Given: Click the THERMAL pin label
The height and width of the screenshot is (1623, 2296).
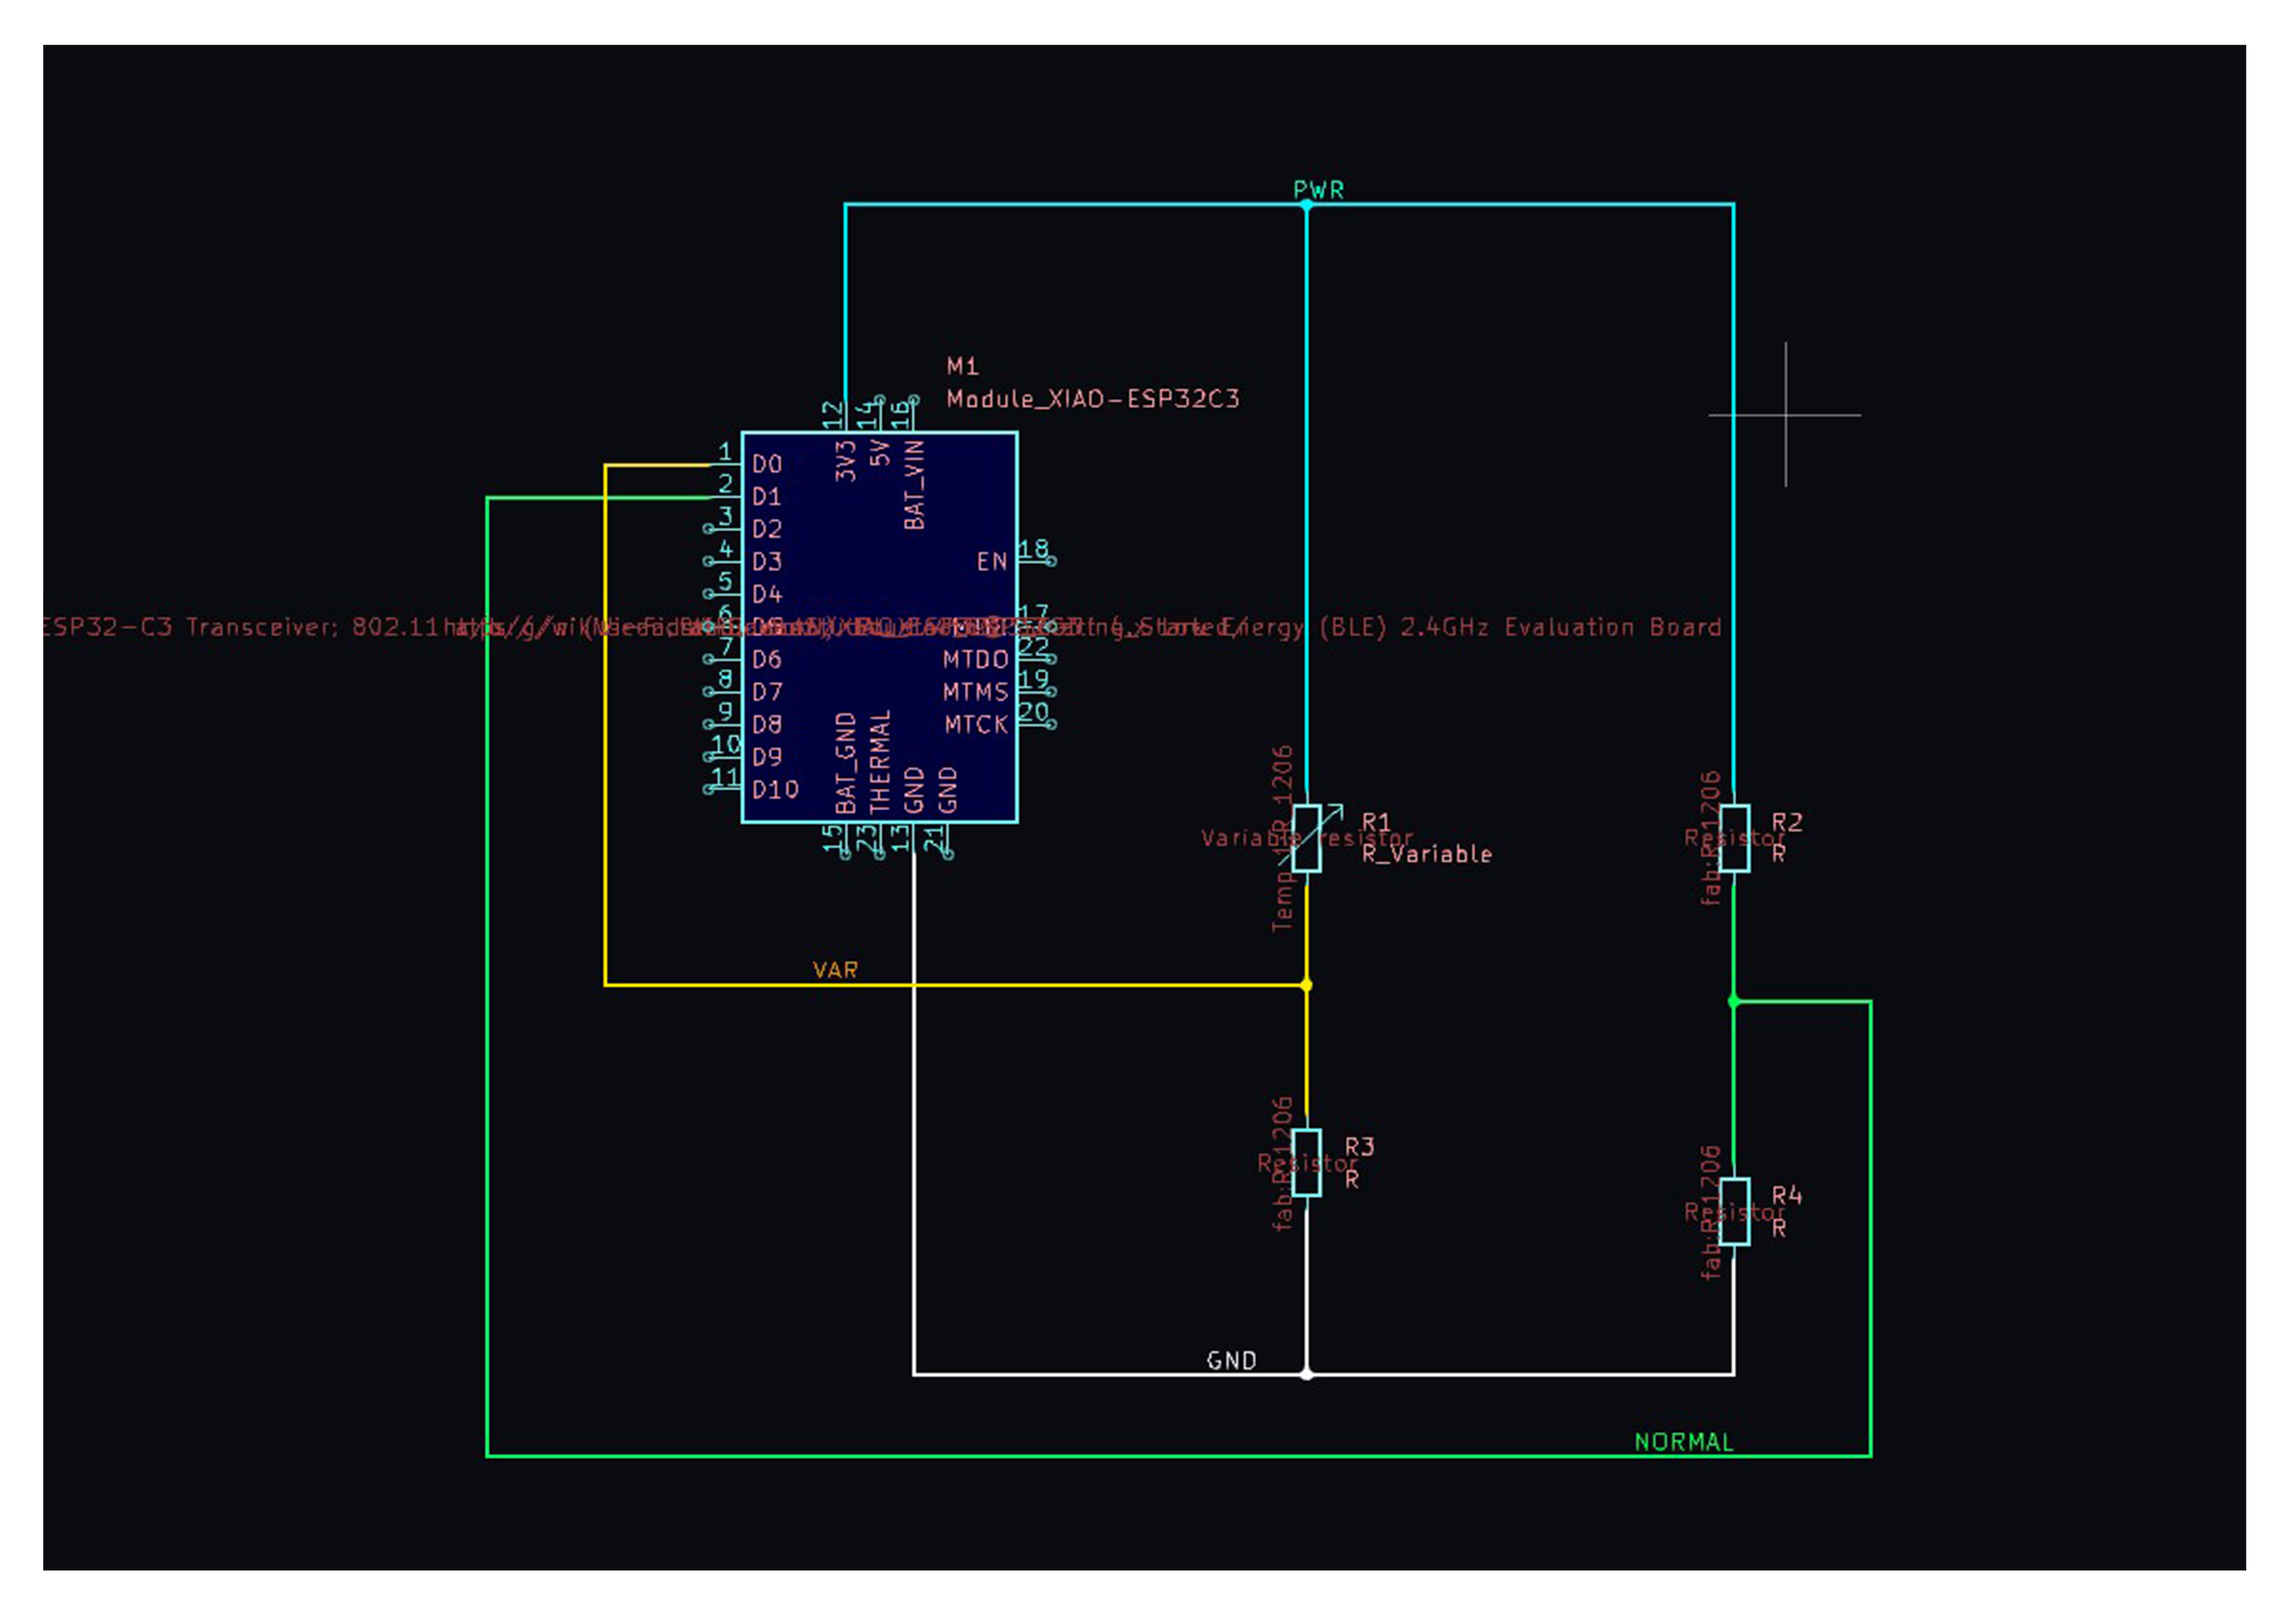Looking at the screenshot, I should [880, 762].
